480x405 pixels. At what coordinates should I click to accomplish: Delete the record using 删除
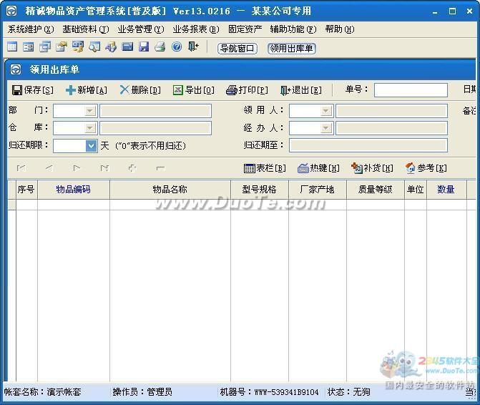(x=139, y=90)
